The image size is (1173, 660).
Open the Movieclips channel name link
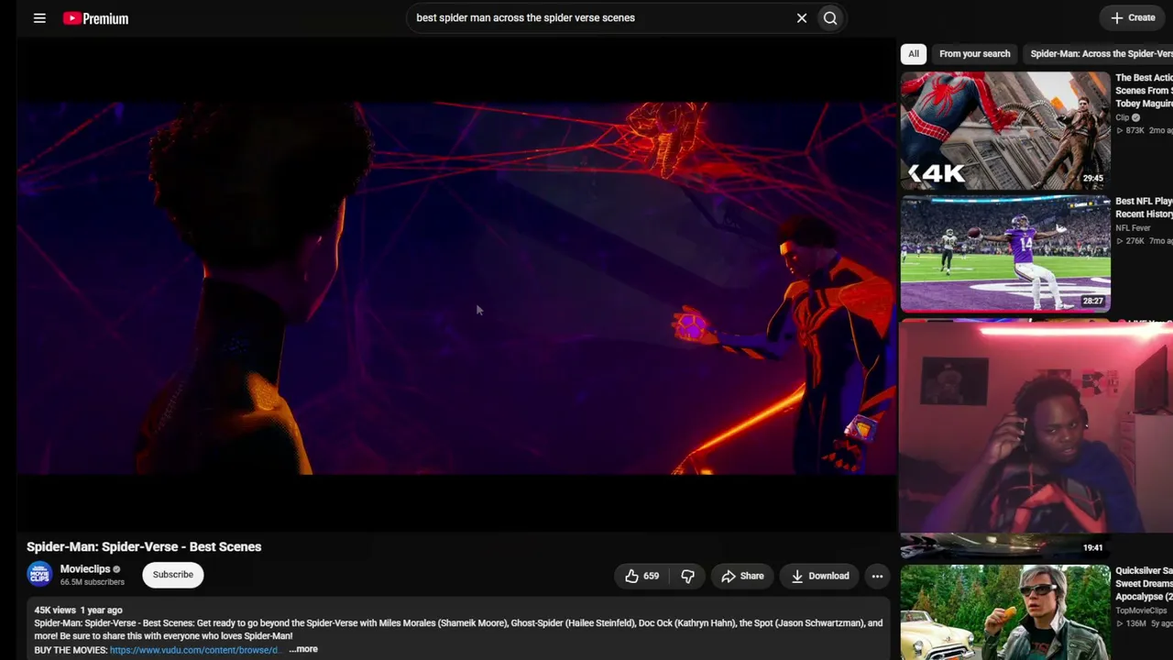(85, 569)
